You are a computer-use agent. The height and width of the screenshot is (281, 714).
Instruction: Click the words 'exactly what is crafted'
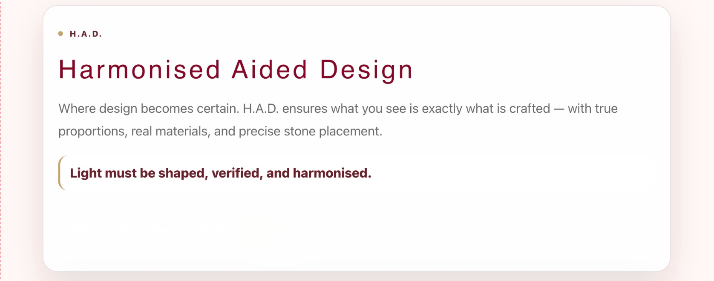(486, 109)
